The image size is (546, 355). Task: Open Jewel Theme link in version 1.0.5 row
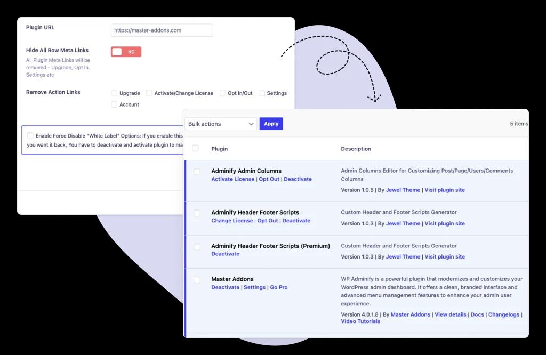coord(403,190)
